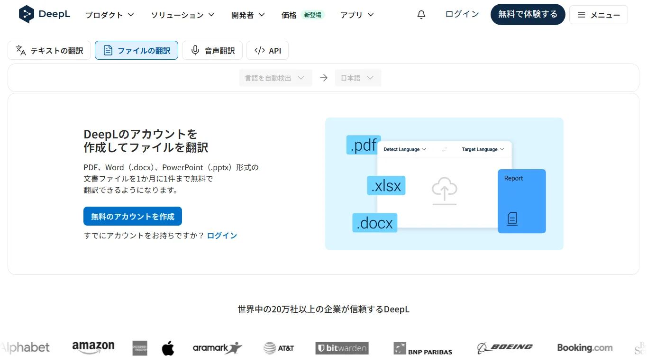Click the Amazon logo
This screenshot has width=647, height=364.
coord(93,348)
